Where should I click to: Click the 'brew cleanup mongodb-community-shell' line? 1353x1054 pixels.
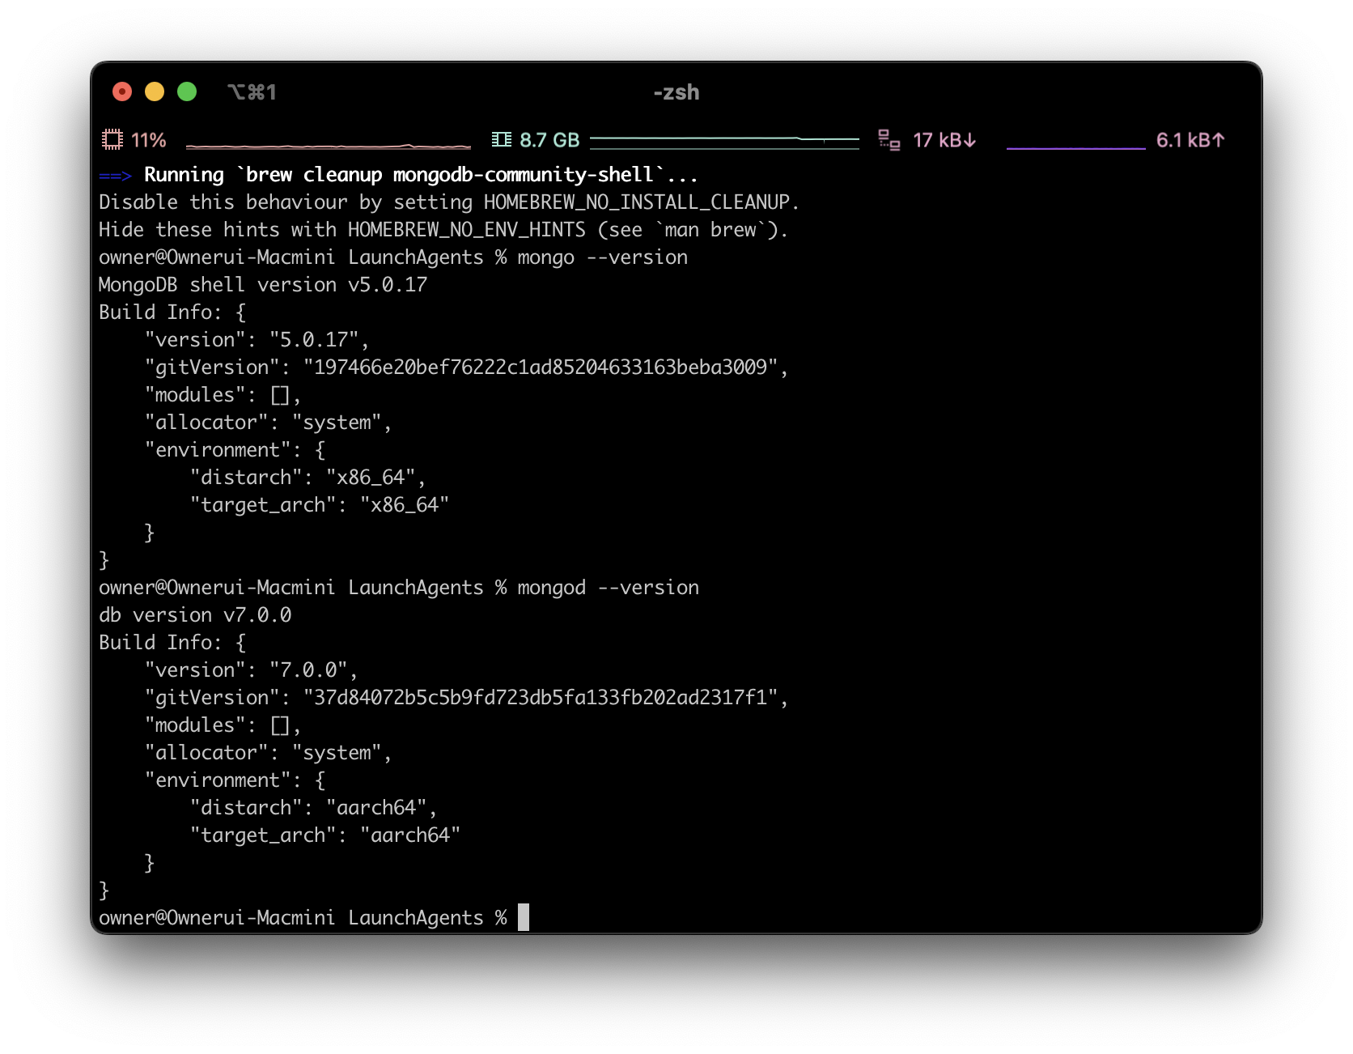pos(398,175)
